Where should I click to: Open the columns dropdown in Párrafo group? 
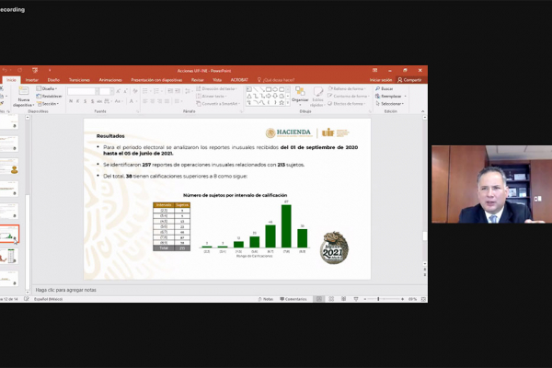[x=178, y=101]
